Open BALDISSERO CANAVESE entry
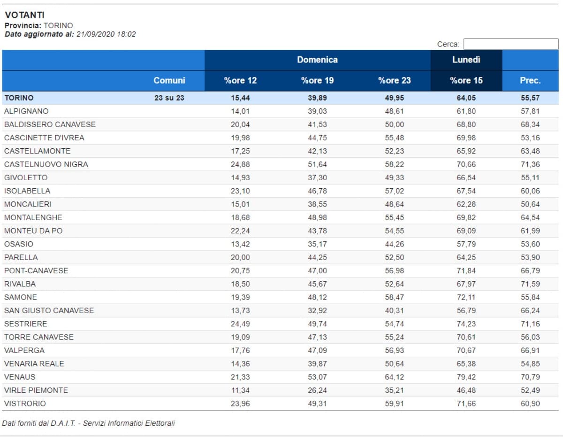 coord(50,124)
